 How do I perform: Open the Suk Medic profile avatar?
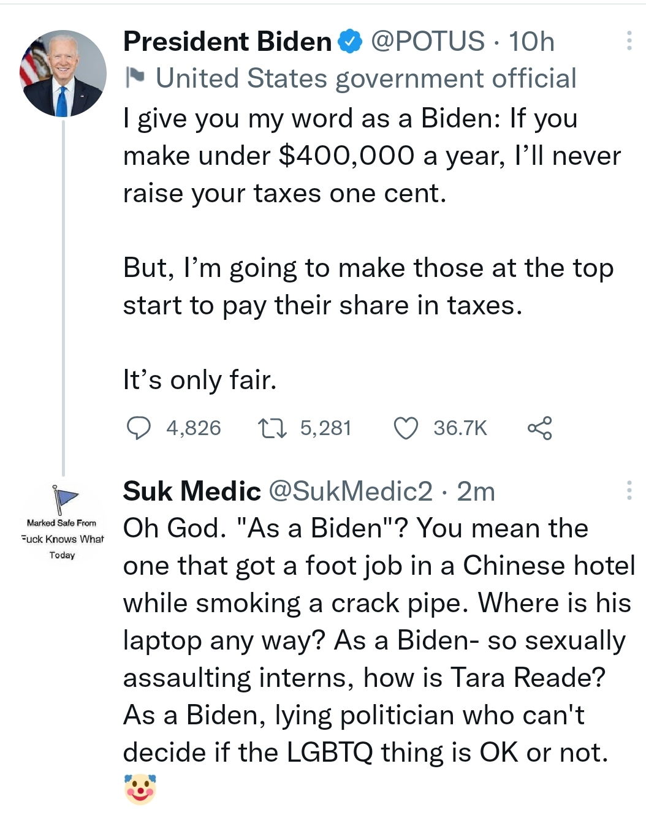pyautogui.click(x=63, y=521)
